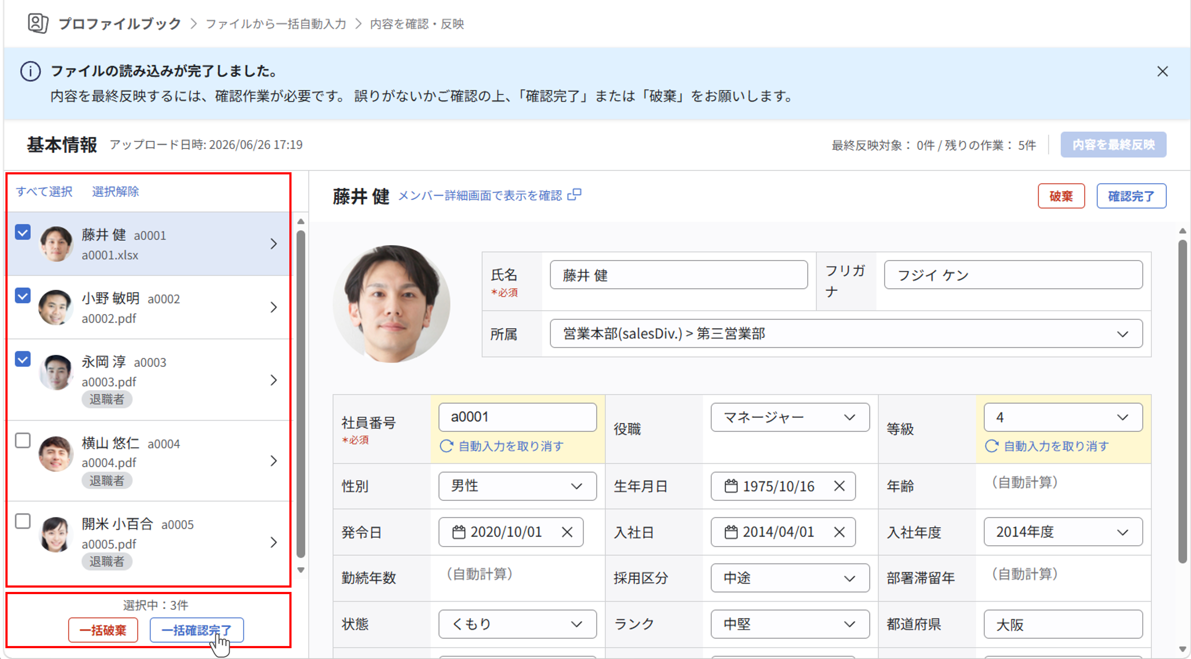The height and width of the screenshot is (659, 1191).
Task: Open details chevron for 永岡 淳 row
Action: (274, 380)
